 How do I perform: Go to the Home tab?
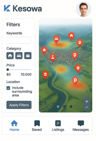click(14, 126)
